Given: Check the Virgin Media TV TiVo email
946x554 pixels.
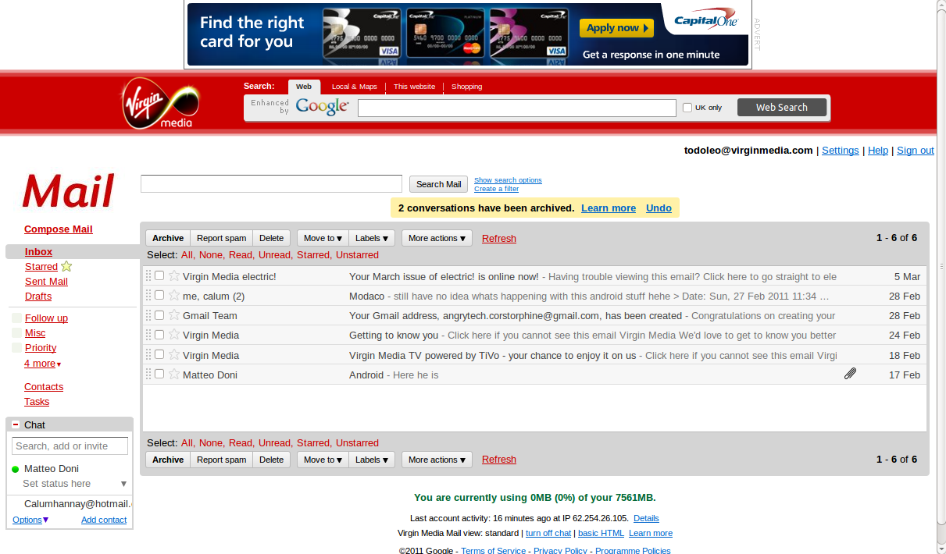Looking at the screenshot, I should point(159,354).
